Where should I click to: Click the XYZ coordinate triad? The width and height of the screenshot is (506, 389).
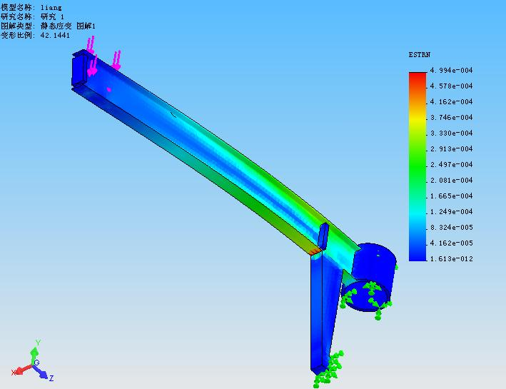click(32, 362)
